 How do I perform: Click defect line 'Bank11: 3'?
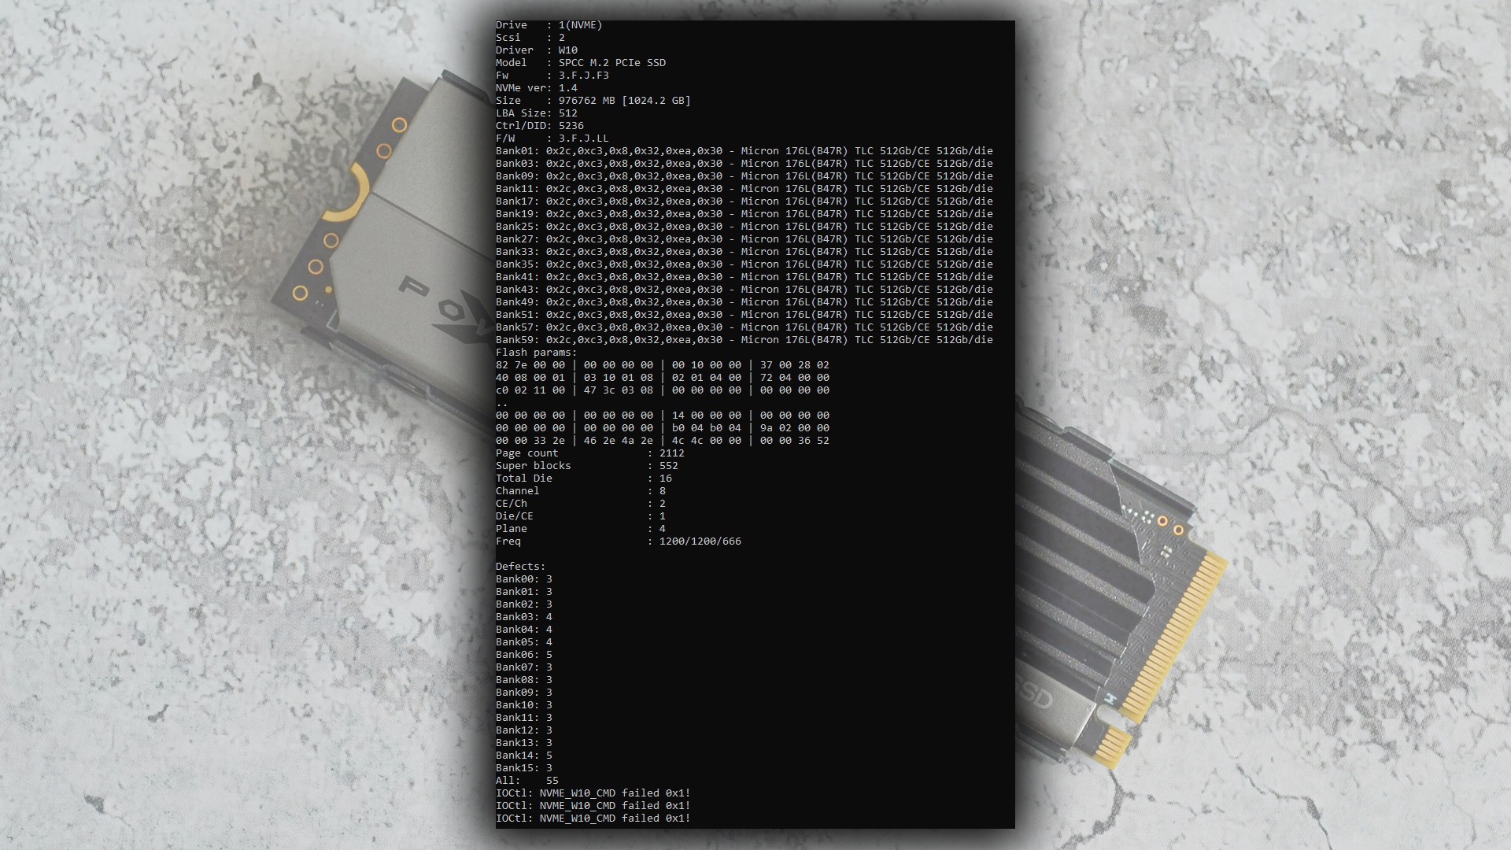click(x=524, y=718)
